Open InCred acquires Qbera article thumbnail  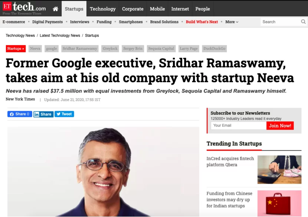tap(279, 170)
